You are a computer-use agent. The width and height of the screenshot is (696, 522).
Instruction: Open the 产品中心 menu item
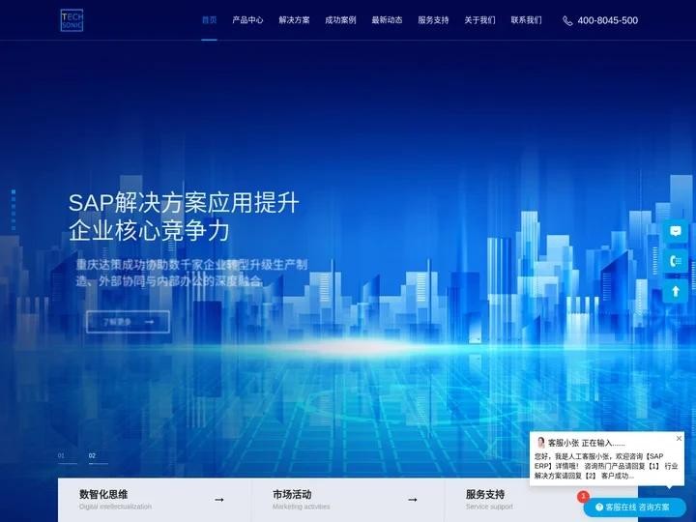point(247,20)
